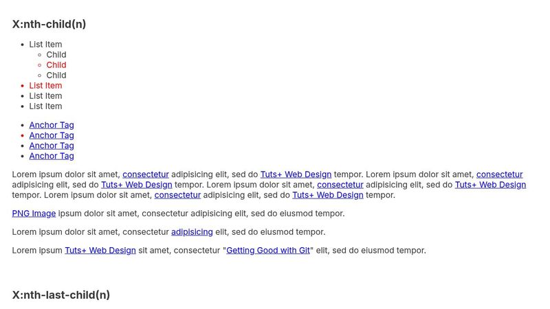
Task: Click the first "Anchor Tag" link
Action: click(x=52, y=125)
